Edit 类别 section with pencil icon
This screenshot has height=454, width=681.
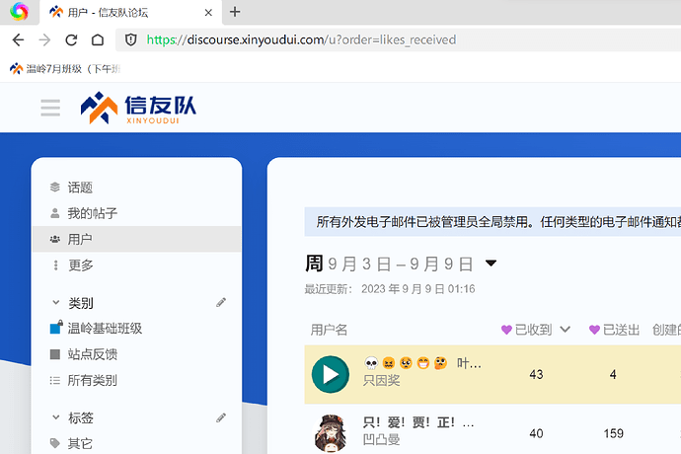tap(221, 302)
